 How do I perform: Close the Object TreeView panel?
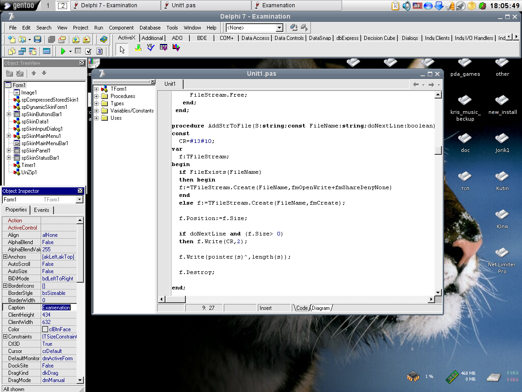pyautogui.click(x=82, y=63)
